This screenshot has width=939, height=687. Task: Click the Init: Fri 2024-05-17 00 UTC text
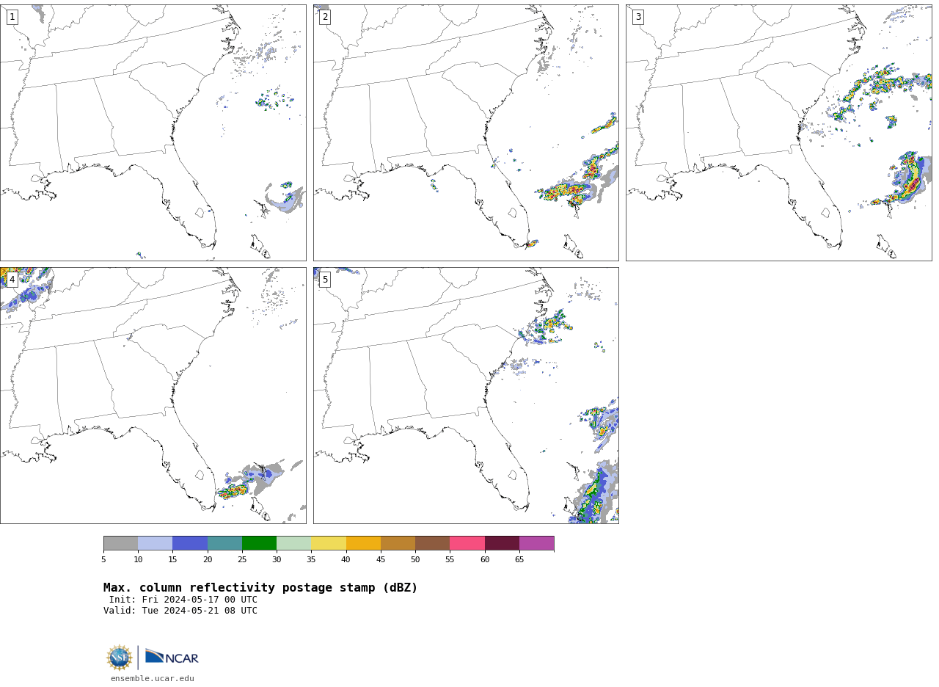click(x=183, y=600)
